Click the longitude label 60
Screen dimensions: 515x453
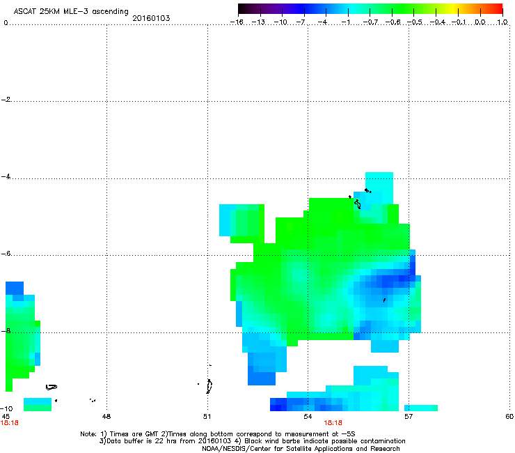tap(509, 417)
